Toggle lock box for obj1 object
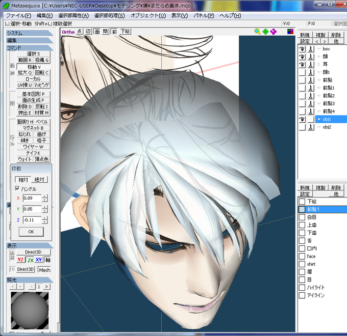347x336 pixels. click(x=311, y=119)
